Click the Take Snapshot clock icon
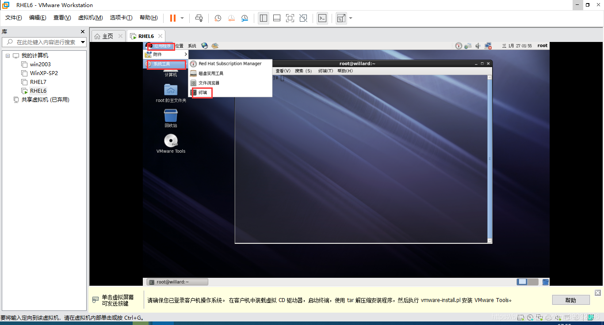 click(218, 18)
